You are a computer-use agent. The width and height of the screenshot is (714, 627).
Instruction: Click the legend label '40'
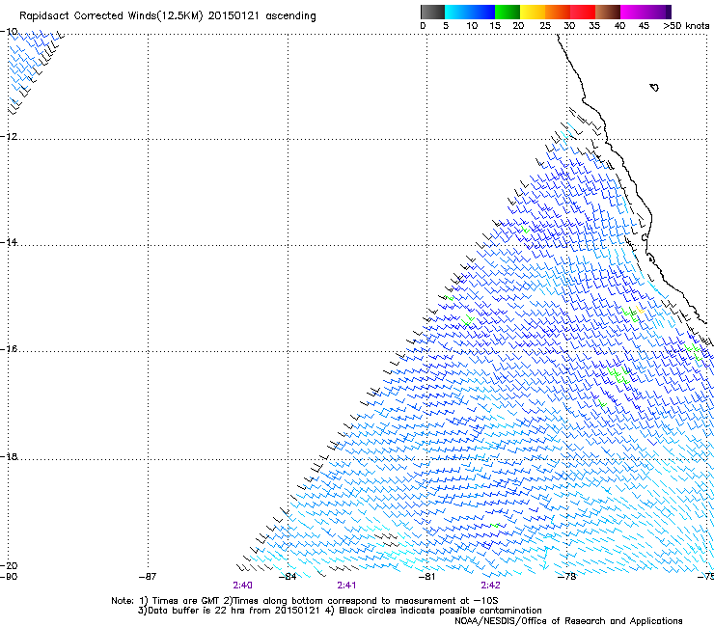619,26
